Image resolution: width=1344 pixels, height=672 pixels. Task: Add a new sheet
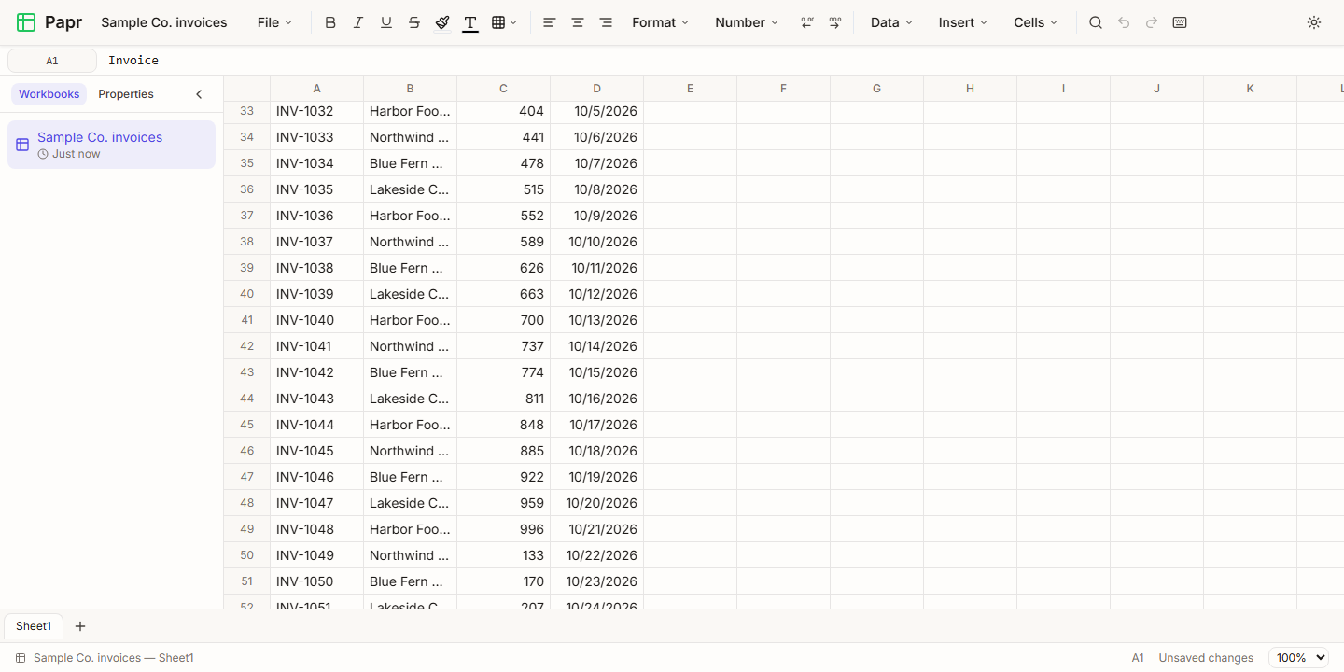pos(80,626)
